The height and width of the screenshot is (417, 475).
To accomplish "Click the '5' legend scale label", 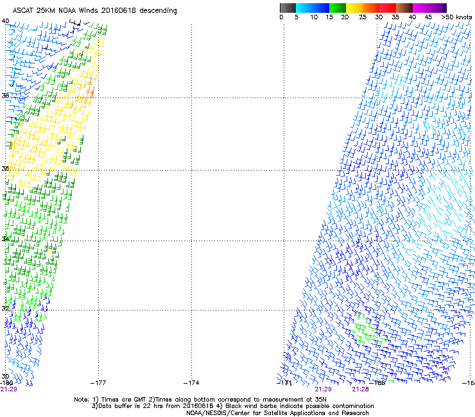I will (297, 17).
